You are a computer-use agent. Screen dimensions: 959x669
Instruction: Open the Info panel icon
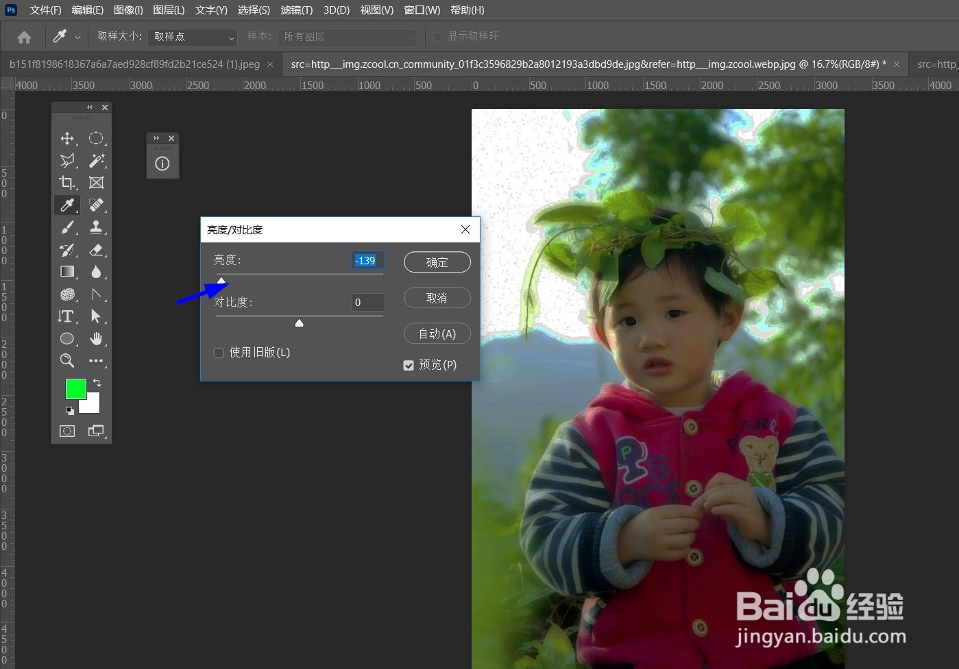pos(162,164)
